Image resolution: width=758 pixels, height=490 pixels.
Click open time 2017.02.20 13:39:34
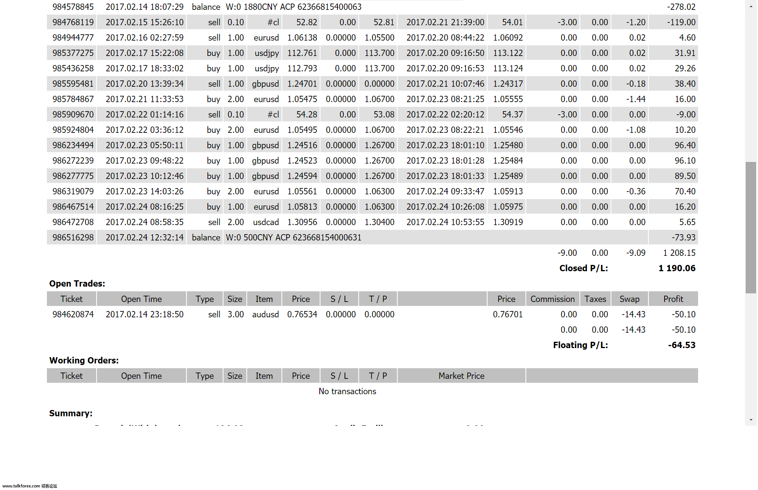(x=145, y=84)
